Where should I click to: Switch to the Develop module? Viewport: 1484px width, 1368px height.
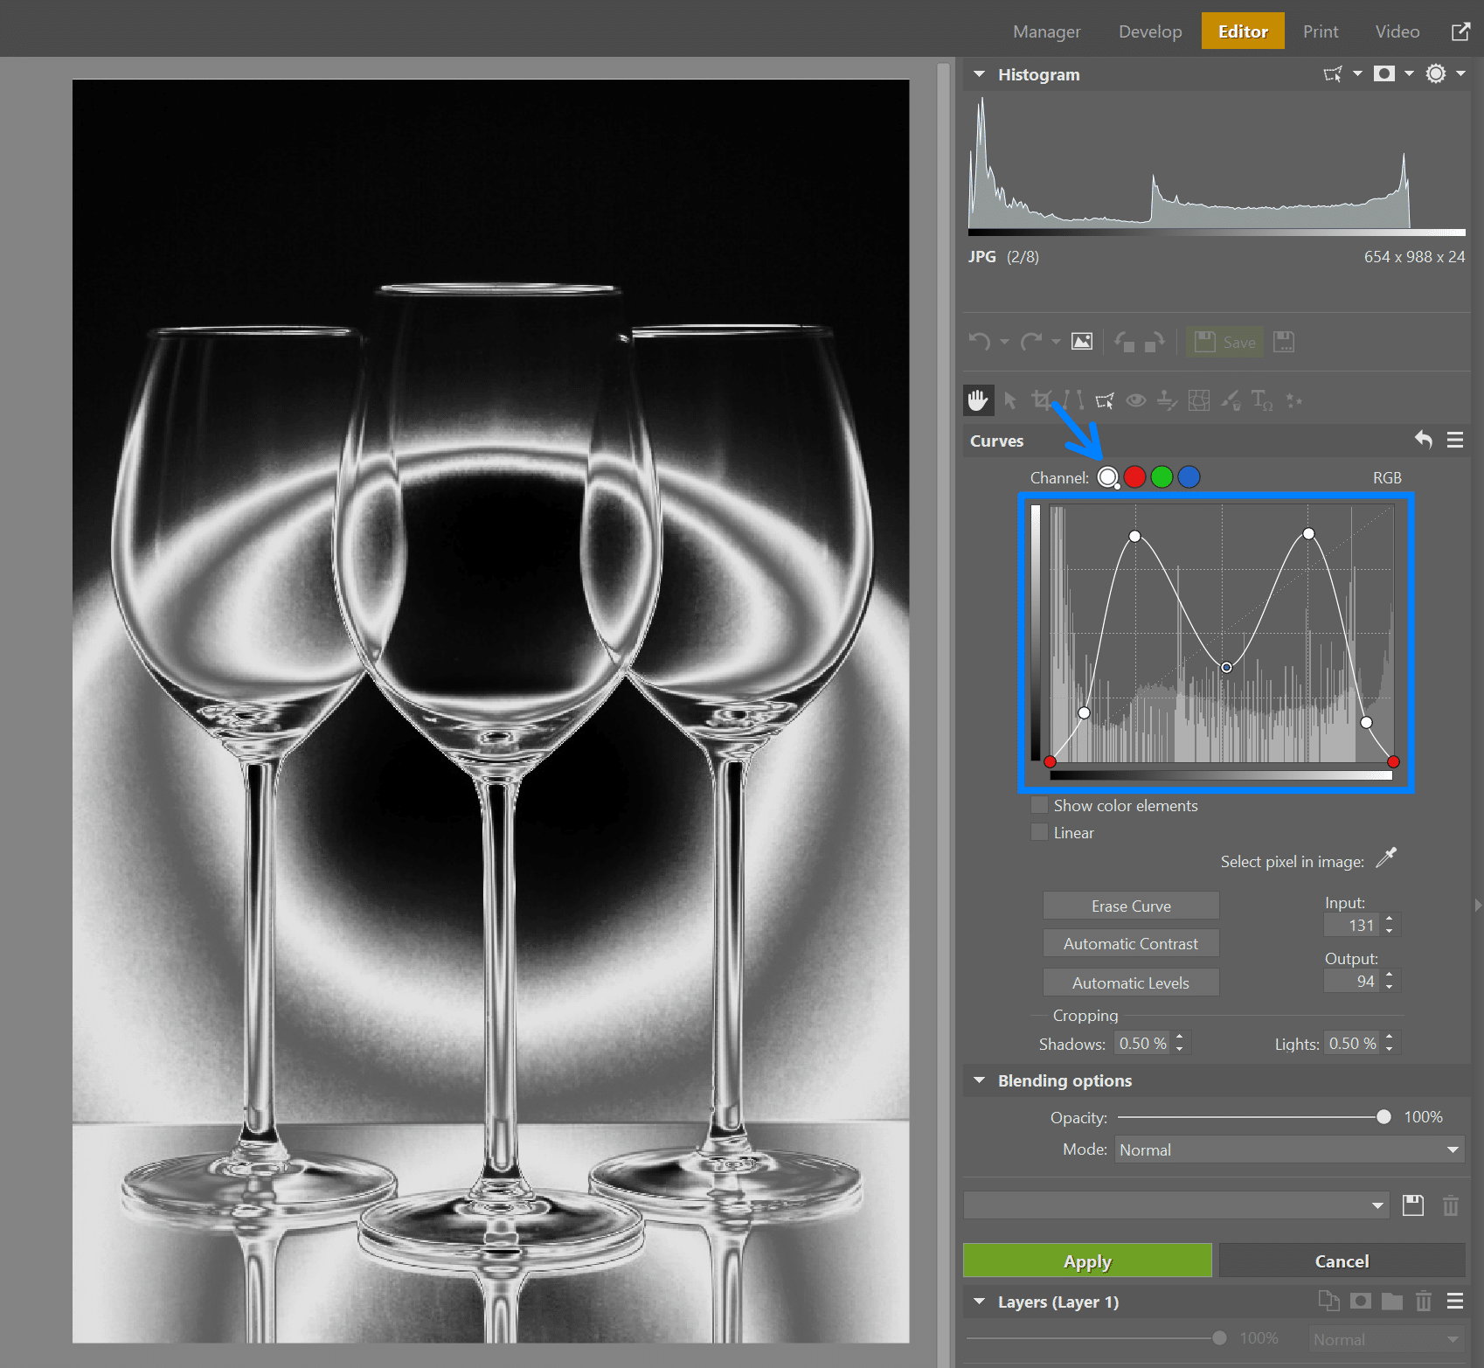tap(1149, 31)
